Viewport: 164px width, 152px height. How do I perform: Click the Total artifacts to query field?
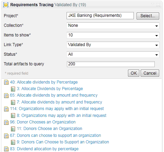click(x=111, y=64)
